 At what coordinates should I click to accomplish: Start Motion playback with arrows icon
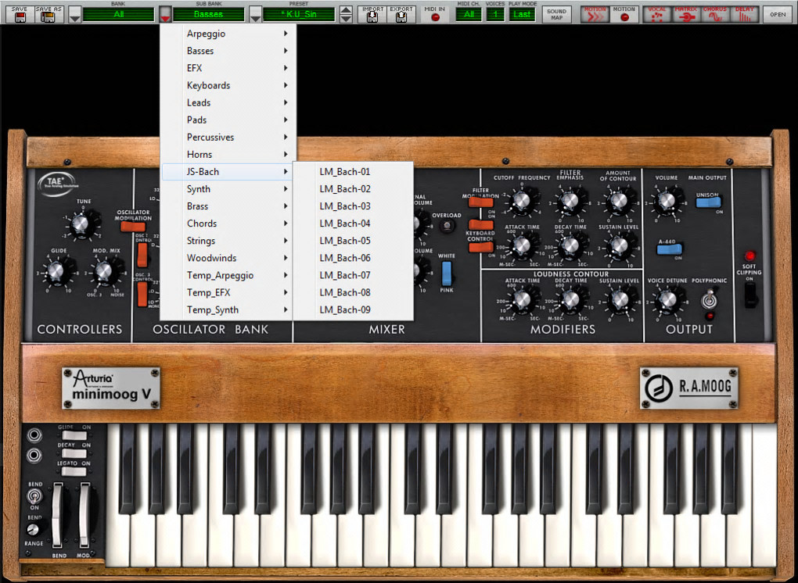coord(595,14)
